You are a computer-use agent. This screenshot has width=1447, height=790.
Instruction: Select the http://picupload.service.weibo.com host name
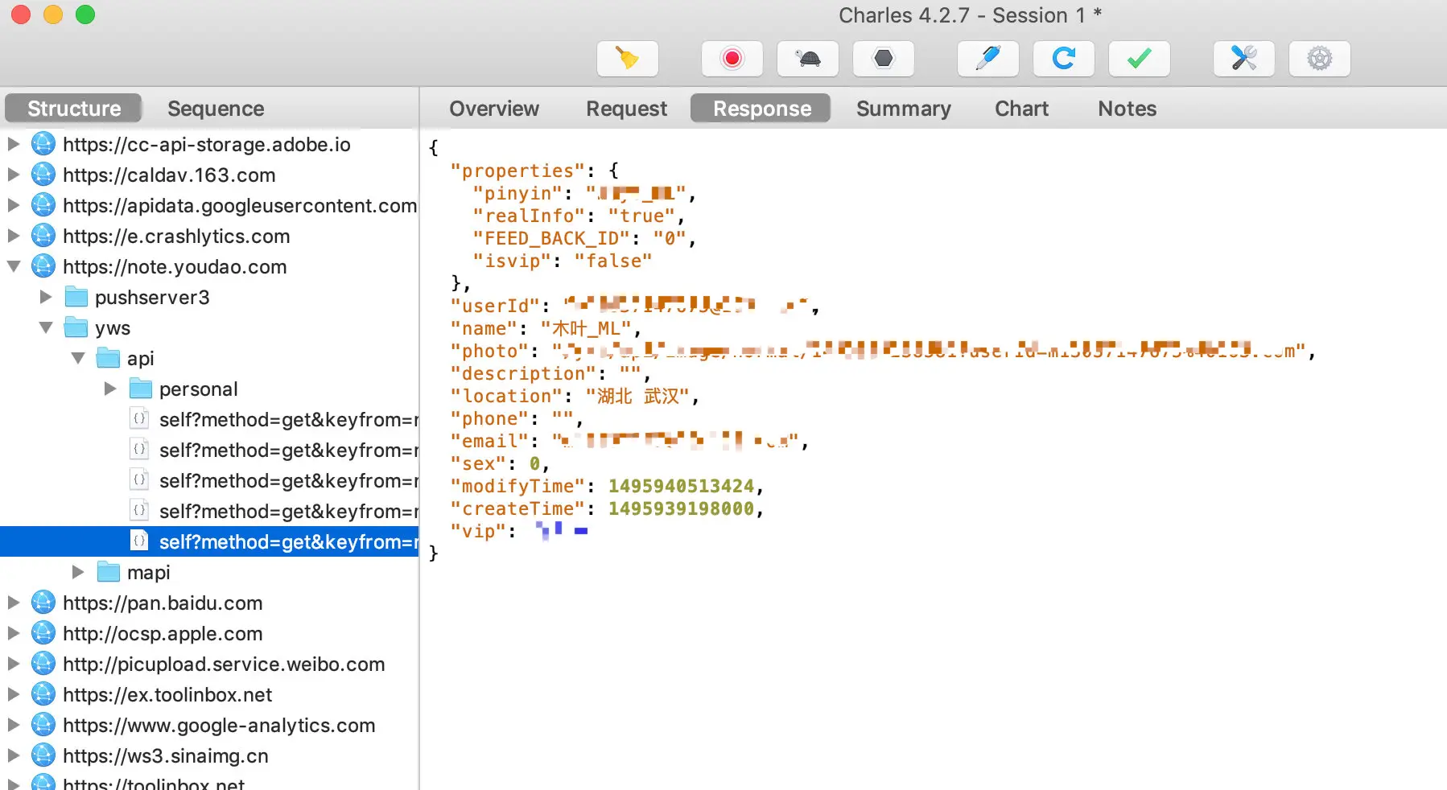coord(224,665)
